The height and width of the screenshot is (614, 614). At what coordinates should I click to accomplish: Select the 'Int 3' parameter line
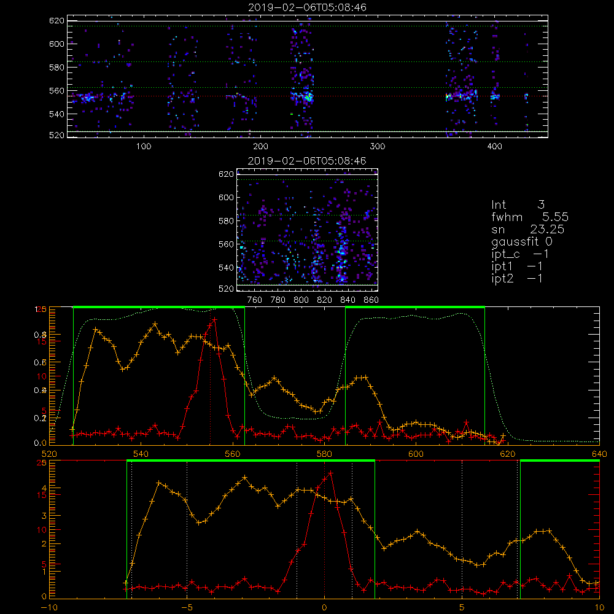pyautogui.click(x=518, y=204)
